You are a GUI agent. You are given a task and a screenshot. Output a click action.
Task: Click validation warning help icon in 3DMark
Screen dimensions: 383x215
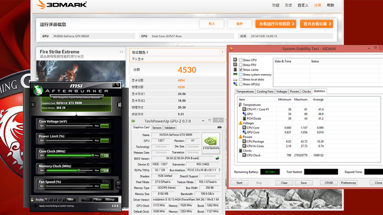[222, 52]
